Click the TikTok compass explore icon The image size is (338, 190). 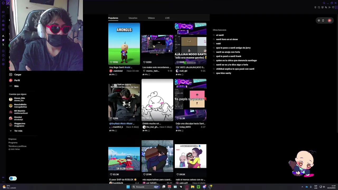click(x=319, y=20)
